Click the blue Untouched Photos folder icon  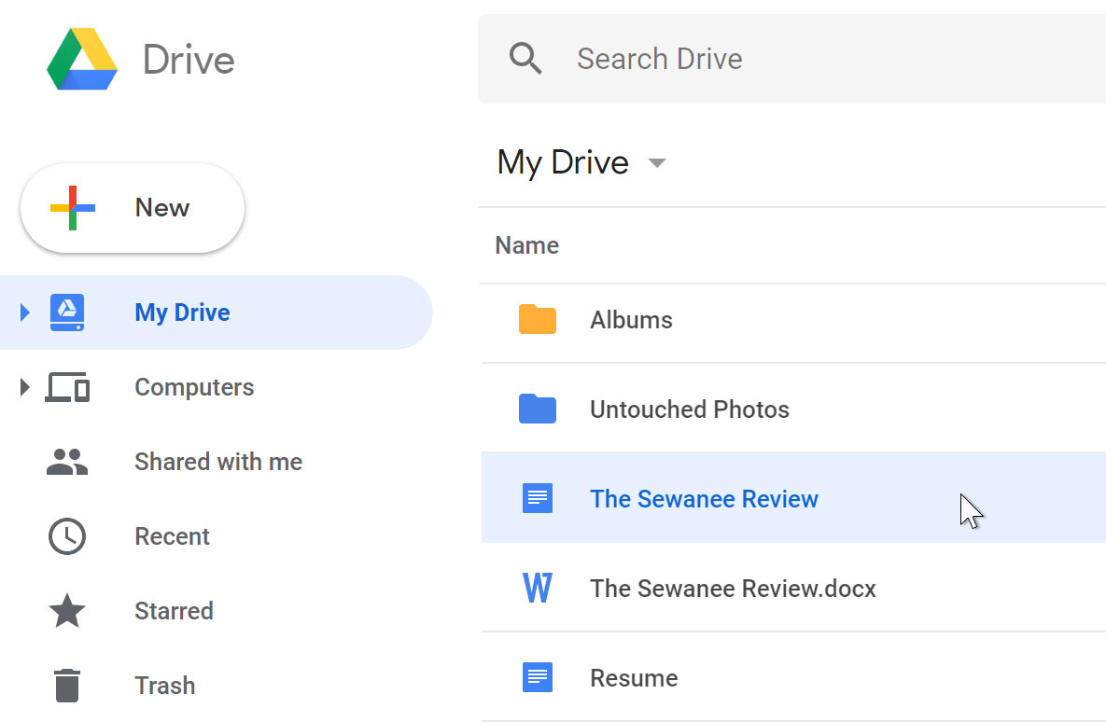[x=537, y=410]
